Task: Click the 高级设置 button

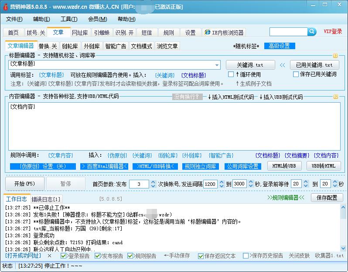Action: click(x=280, y=46)
